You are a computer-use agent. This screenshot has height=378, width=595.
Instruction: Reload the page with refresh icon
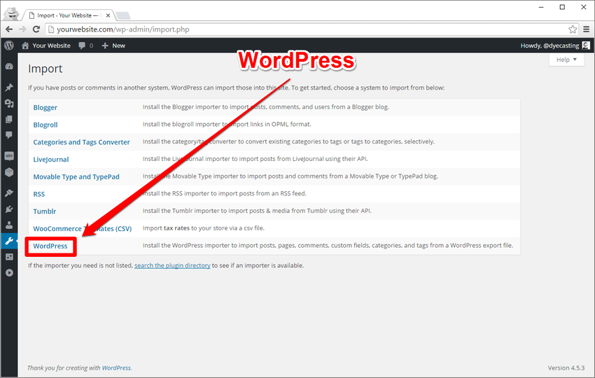pos(36,29)
